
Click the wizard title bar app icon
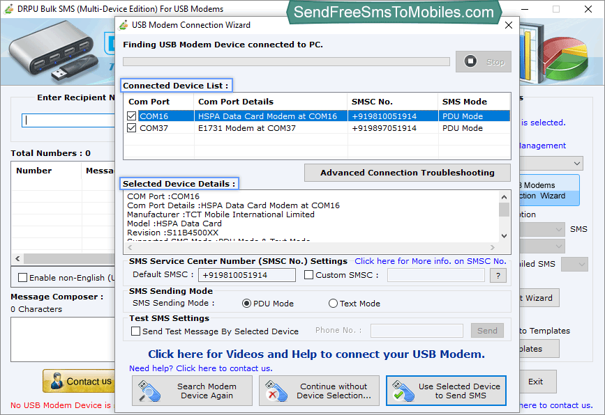(124, 25)
